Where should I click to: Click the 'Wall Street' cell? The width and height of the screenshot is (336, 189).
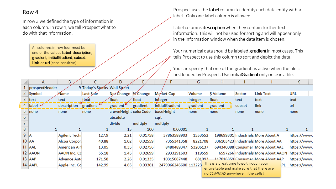pos(120,88)
